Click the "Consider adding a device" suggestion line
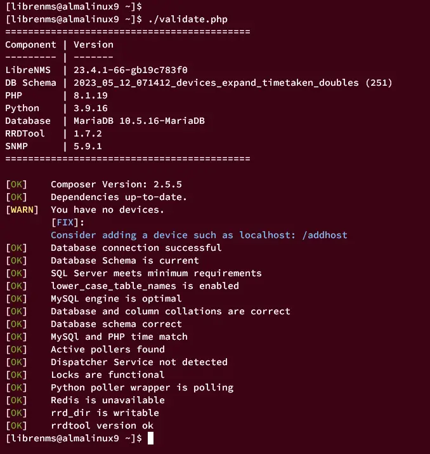 [x=199, y=235]
